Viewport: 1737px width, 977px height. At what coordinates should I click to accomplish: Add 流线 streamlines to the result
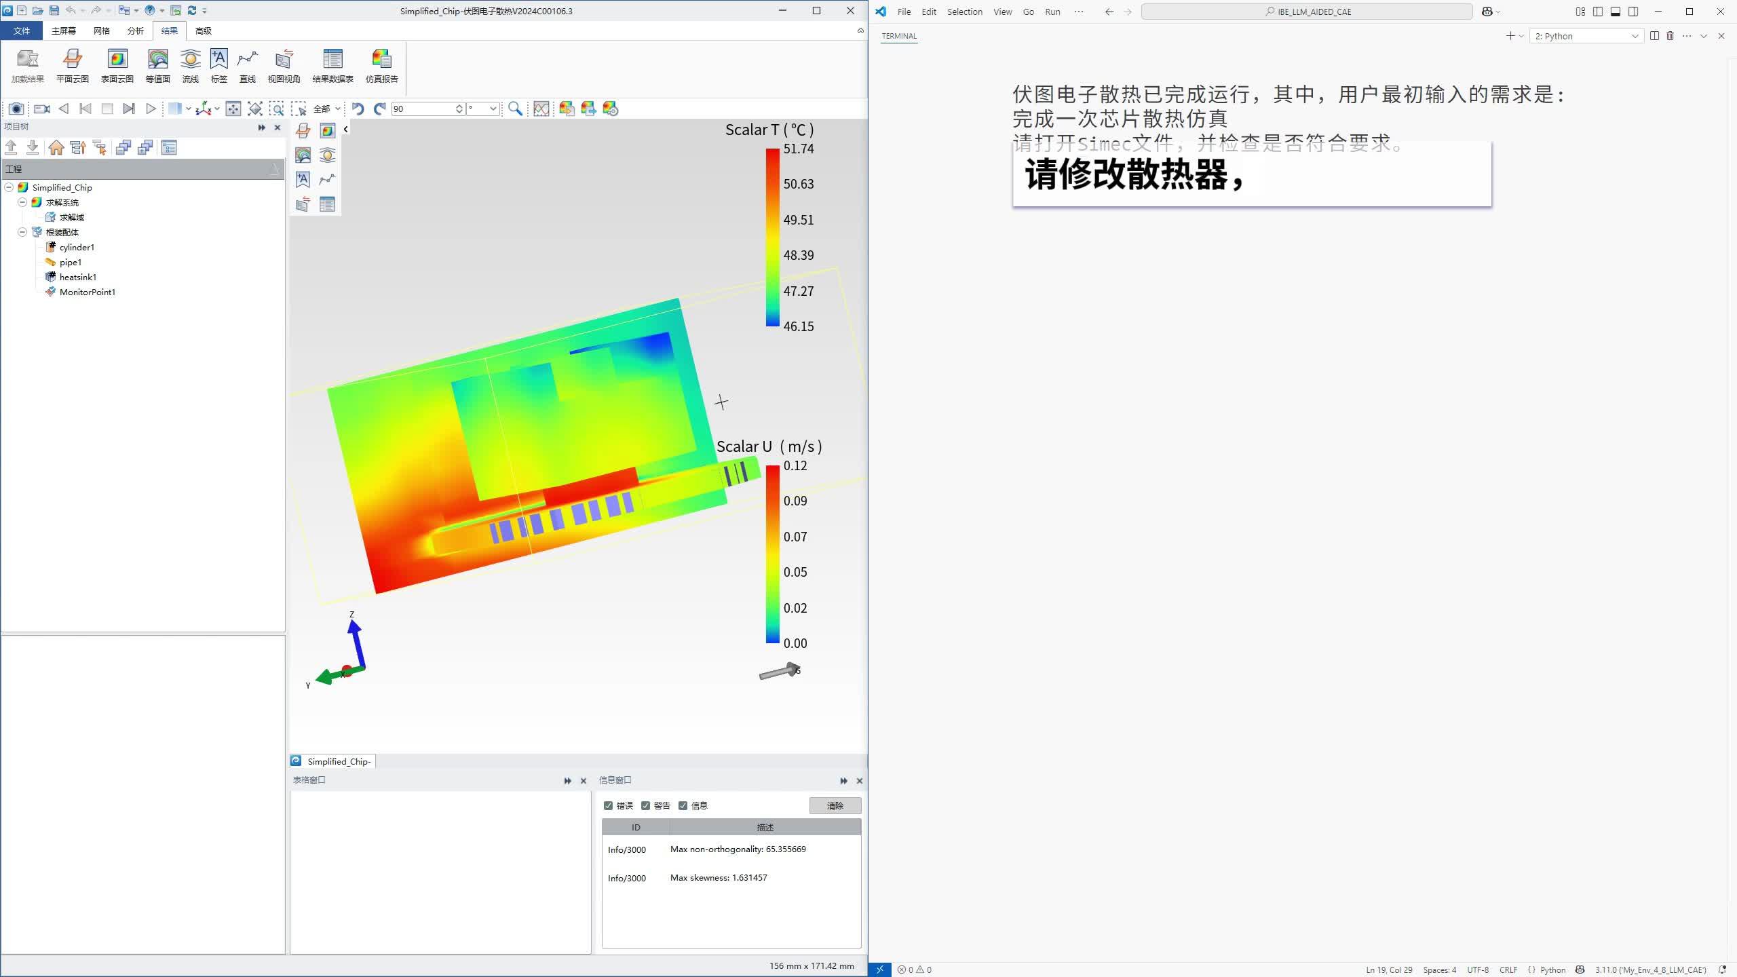190,64
